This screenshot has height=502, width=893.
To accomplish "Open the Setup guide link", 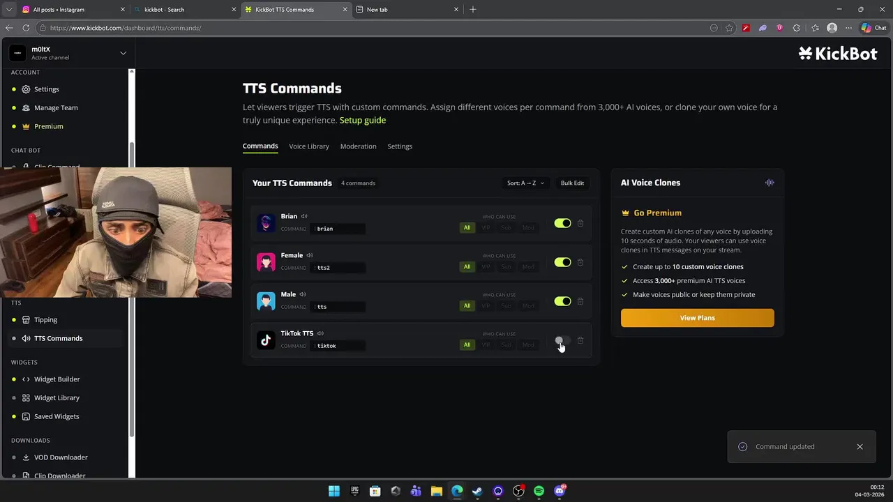I will point(363,120).
